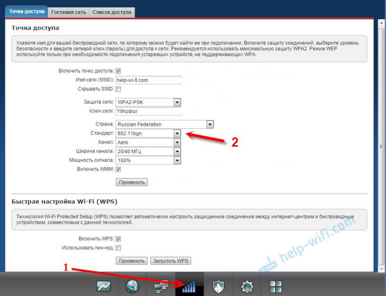Click the 'Ключ сети' password field
Viewport: 386px width, 296px height.
coord(148,111)
